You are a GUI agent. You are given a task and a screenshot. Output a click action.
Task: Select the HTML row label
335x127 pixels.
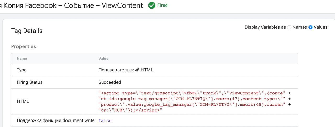23,101
